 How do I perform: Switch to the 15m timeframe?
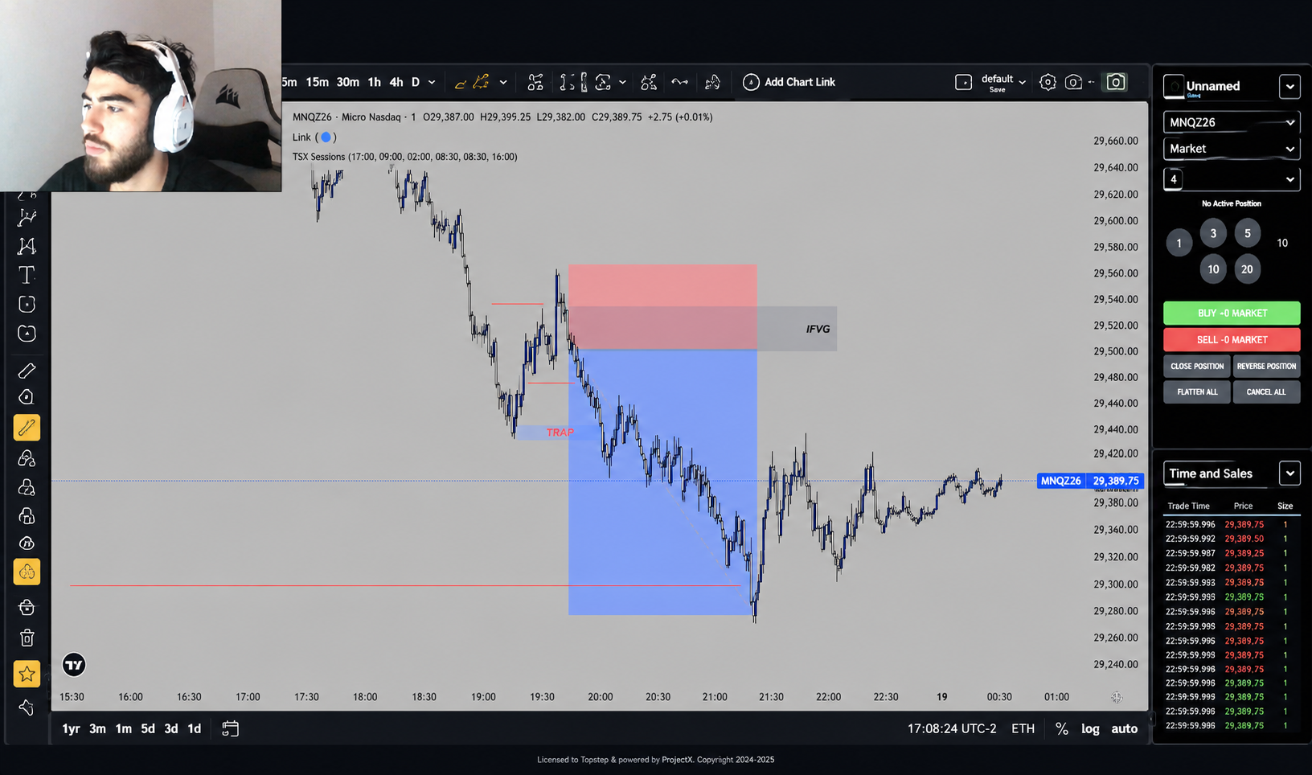[317, 82]
